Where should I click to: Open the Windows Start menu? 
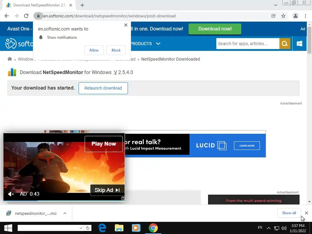pos(8,228)
